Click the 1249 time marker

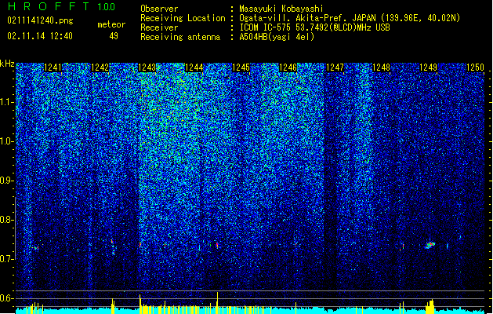point(429,68)
